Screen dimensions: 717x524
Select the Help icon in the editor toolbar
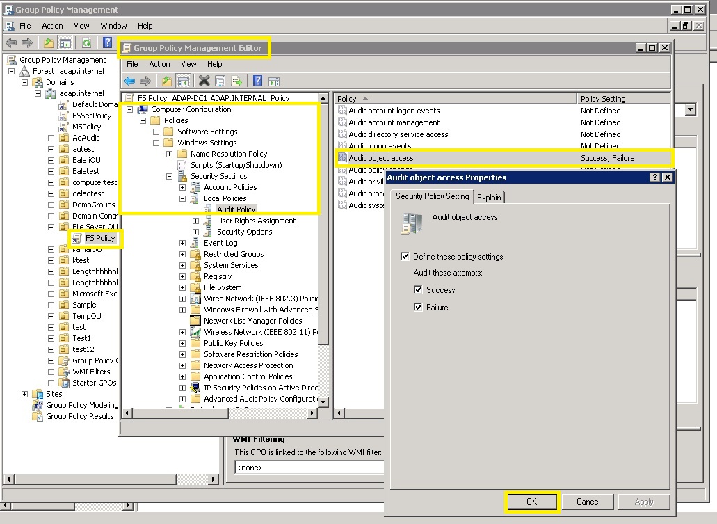pos(259,81)
